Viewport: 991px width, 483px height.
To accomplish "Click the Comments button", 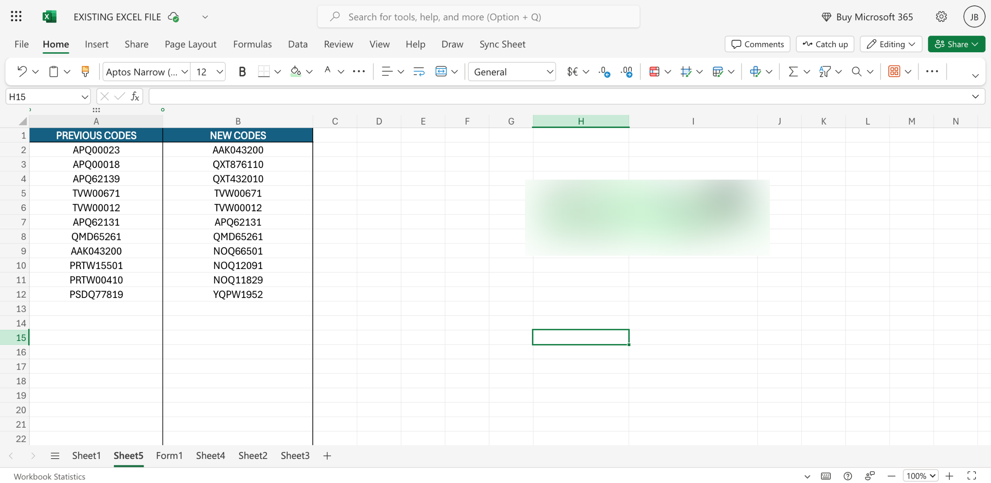I will [x=758, y=44].
